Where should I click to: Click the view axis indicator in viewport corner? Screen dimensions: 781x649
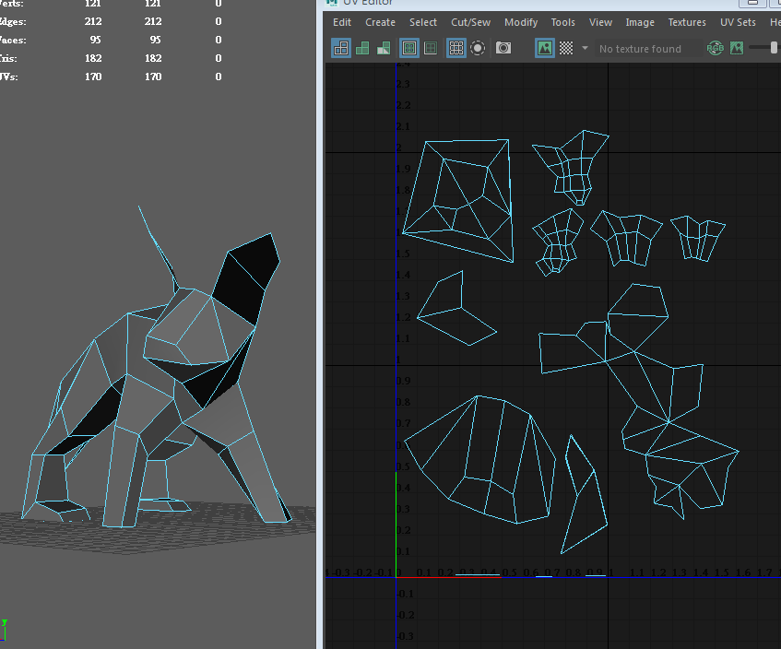pyautogui.click(x=4, y=630)
